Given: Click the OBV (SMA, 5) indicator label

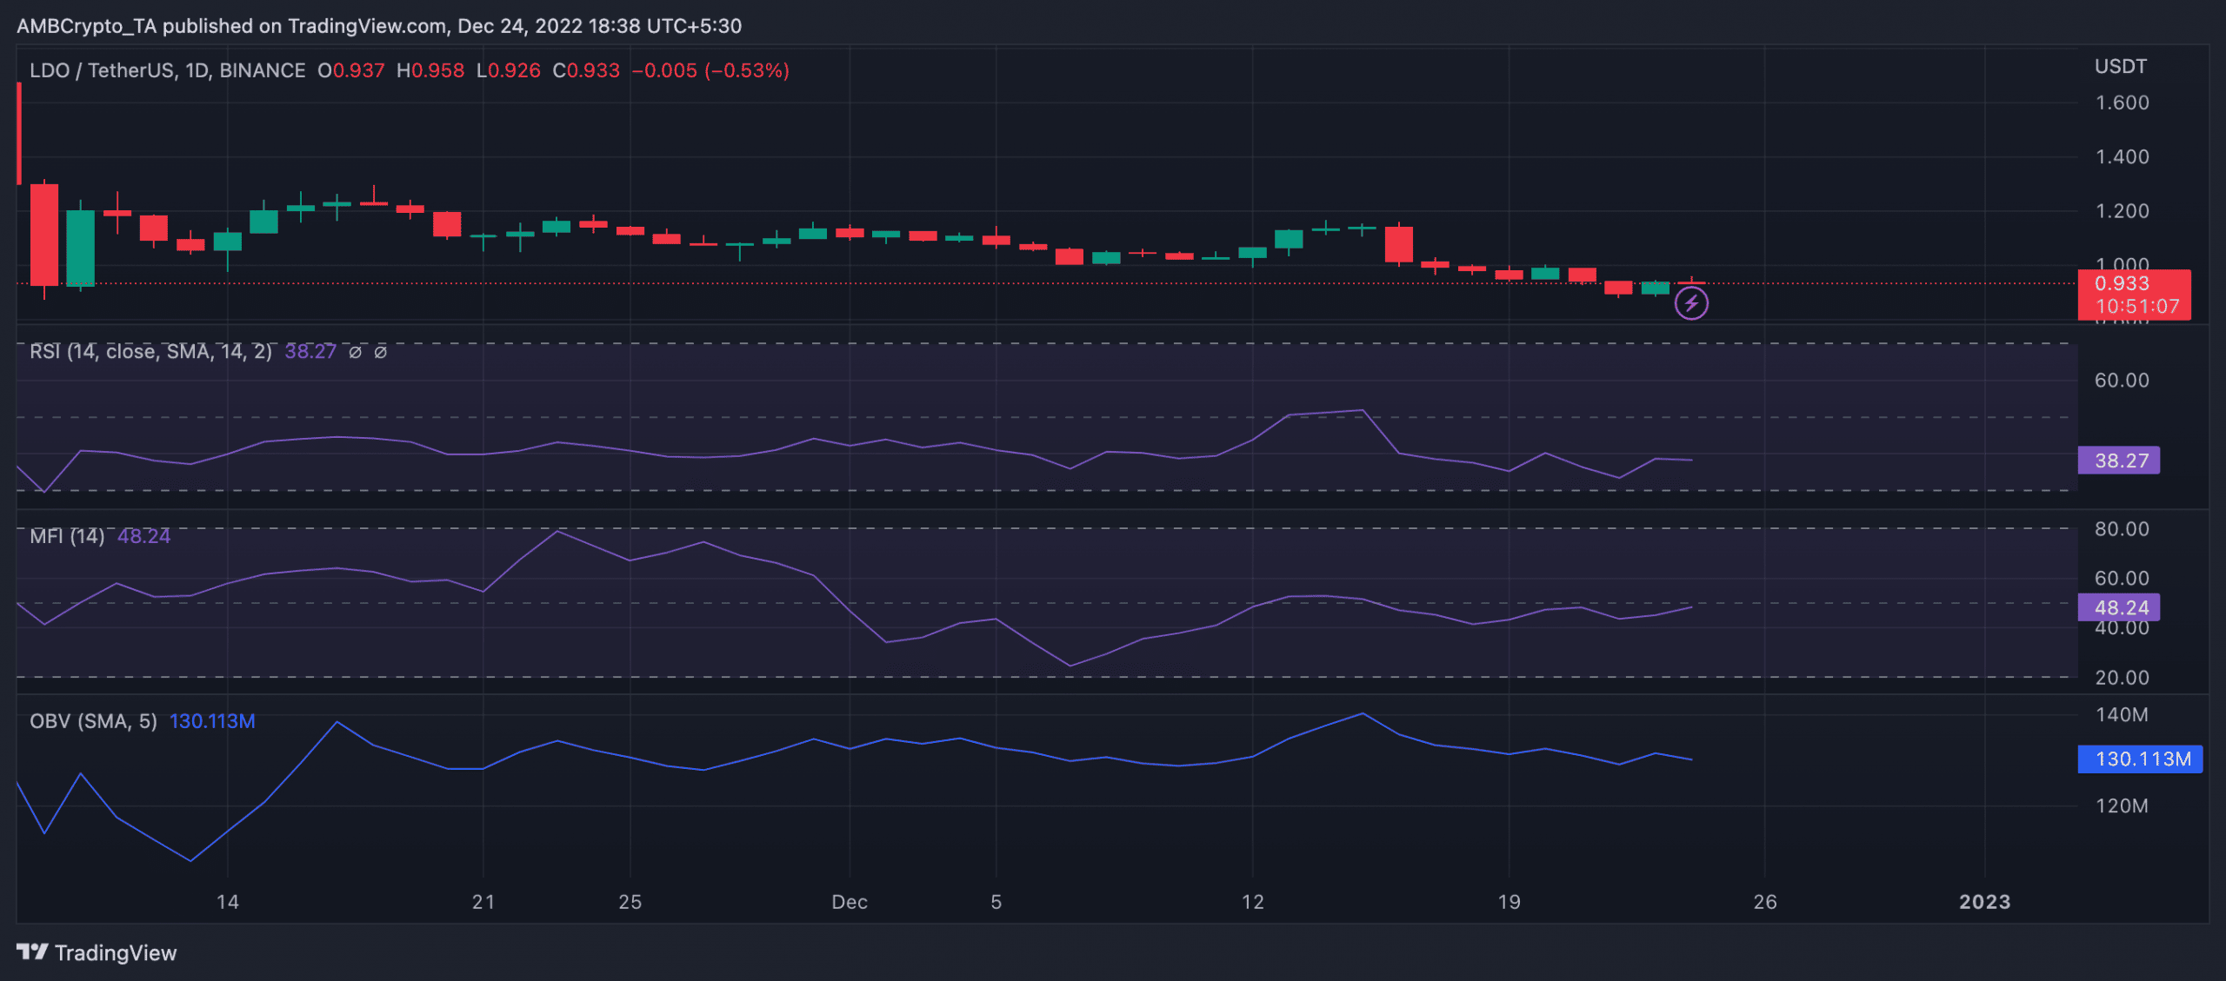Looking at the screenshot, I should tap(93, 721).
